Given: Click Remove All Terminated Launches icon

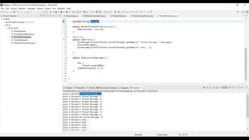Looking at the screenshot, I should 210,87.
